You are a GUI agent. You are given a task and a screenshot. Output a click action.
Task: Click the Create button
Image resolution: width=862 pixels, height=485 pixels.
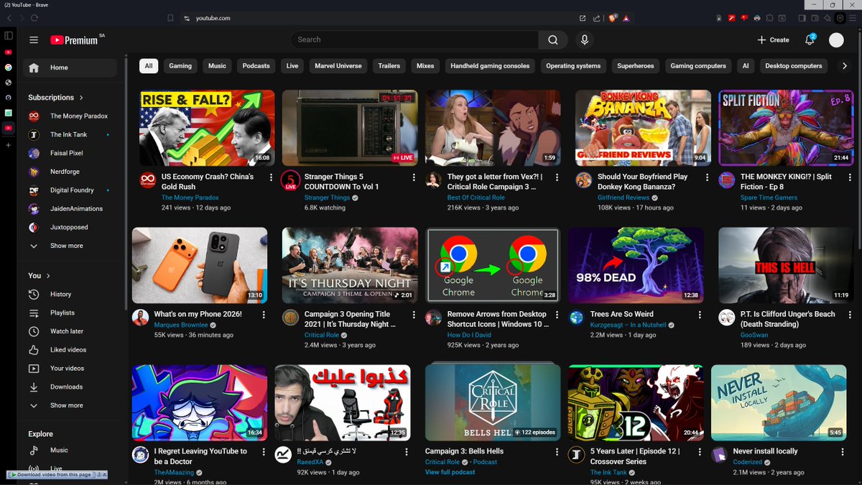[x=773, y=40]
